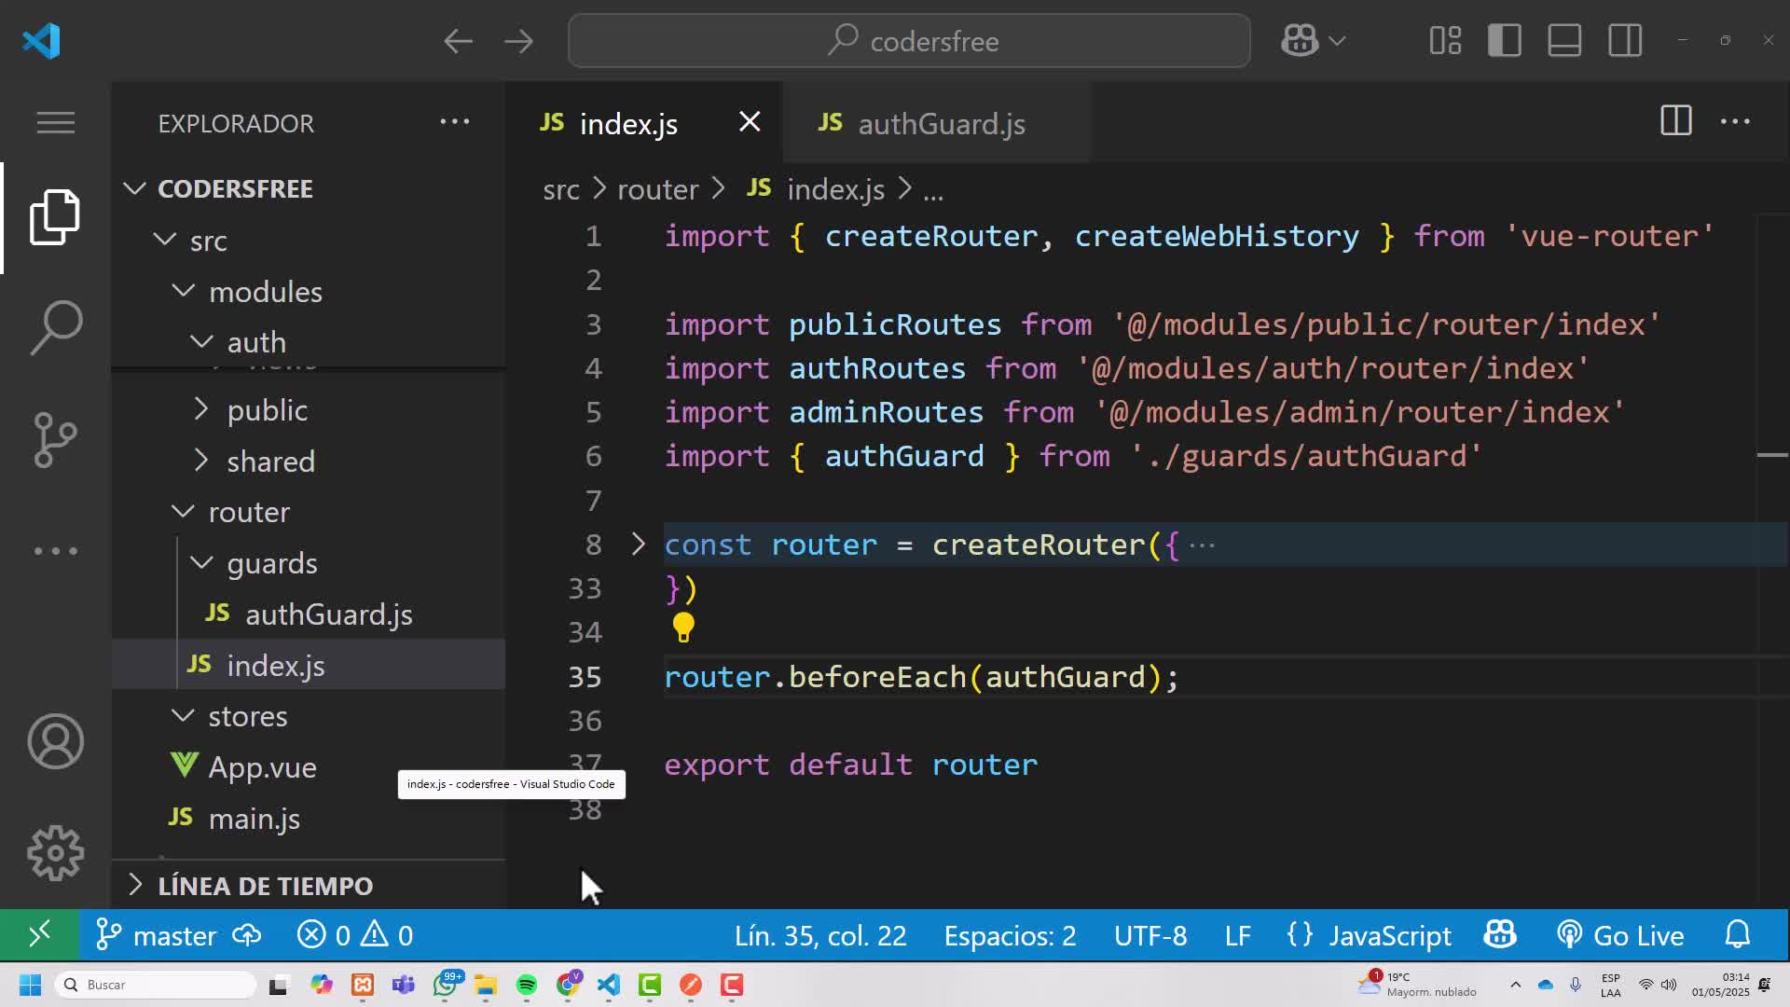Go to line via Lín. 35, col. 22

(820, 935)
